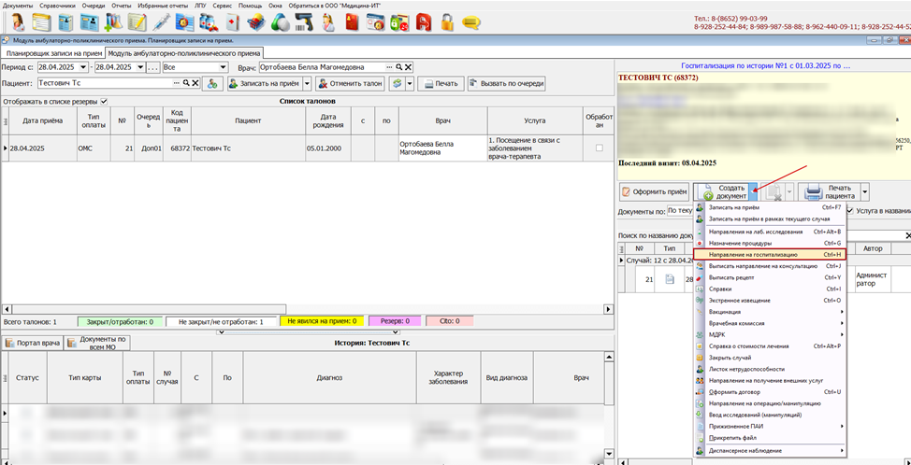Expand the Печать пациента dropdown arrow
The image size is (911, 465).
click(x=865, y=190)
